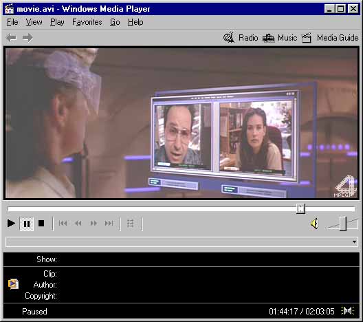The width and height of the screenshot is (363, 322).
Task: Mute audio with the yellow speaker icon
Action: [314, 224]
